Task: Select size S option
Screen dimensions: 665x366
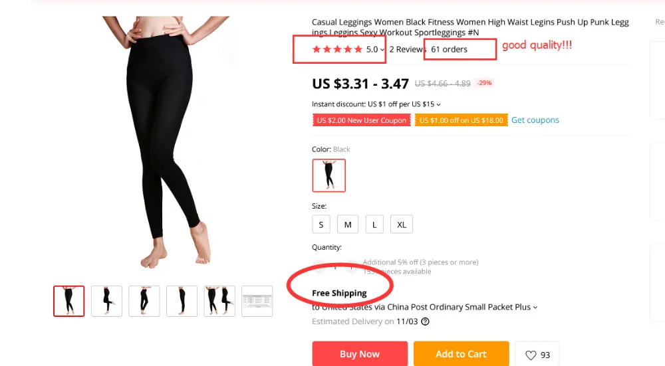Action: pos(321,225)
